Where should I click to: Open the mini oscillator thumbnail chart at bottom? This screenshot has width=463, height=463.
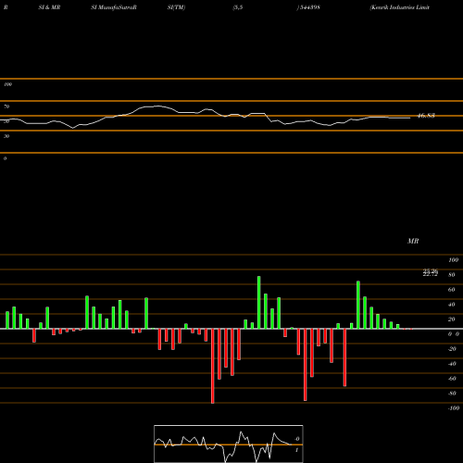(x=229, y=444)
